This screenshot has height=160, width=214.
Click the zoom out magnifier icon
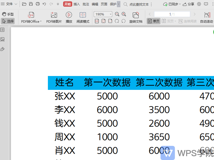pyautogui.click(x=117, y=14)
